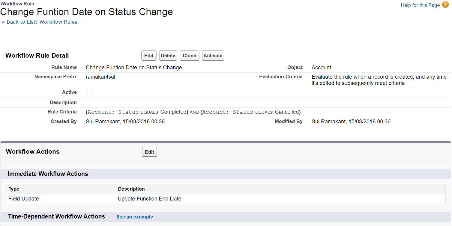Click the orange help question mark icon
The height and width of the screenshot is (226, 452).
pyautogui.click(x=445, y=5)
